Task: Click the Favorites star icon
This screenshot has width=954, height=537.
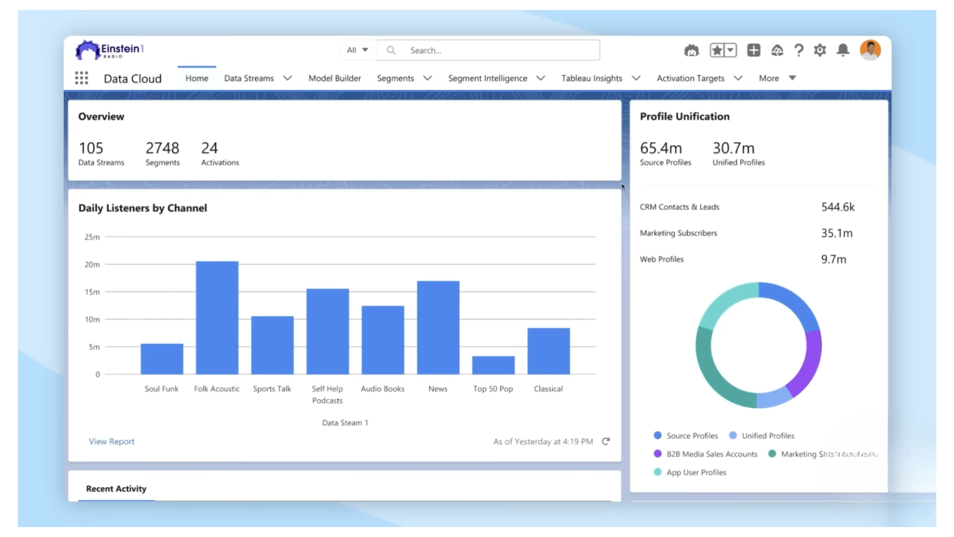Action: tap(717, 50)
